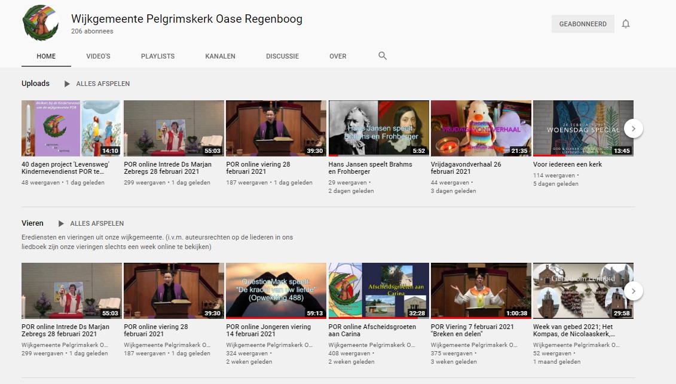Open Uploads title "POR online viering 28 februari 2021"
The height and width of the screenshot is (384, 676).
pyautogui.click(x=258, y=168)
